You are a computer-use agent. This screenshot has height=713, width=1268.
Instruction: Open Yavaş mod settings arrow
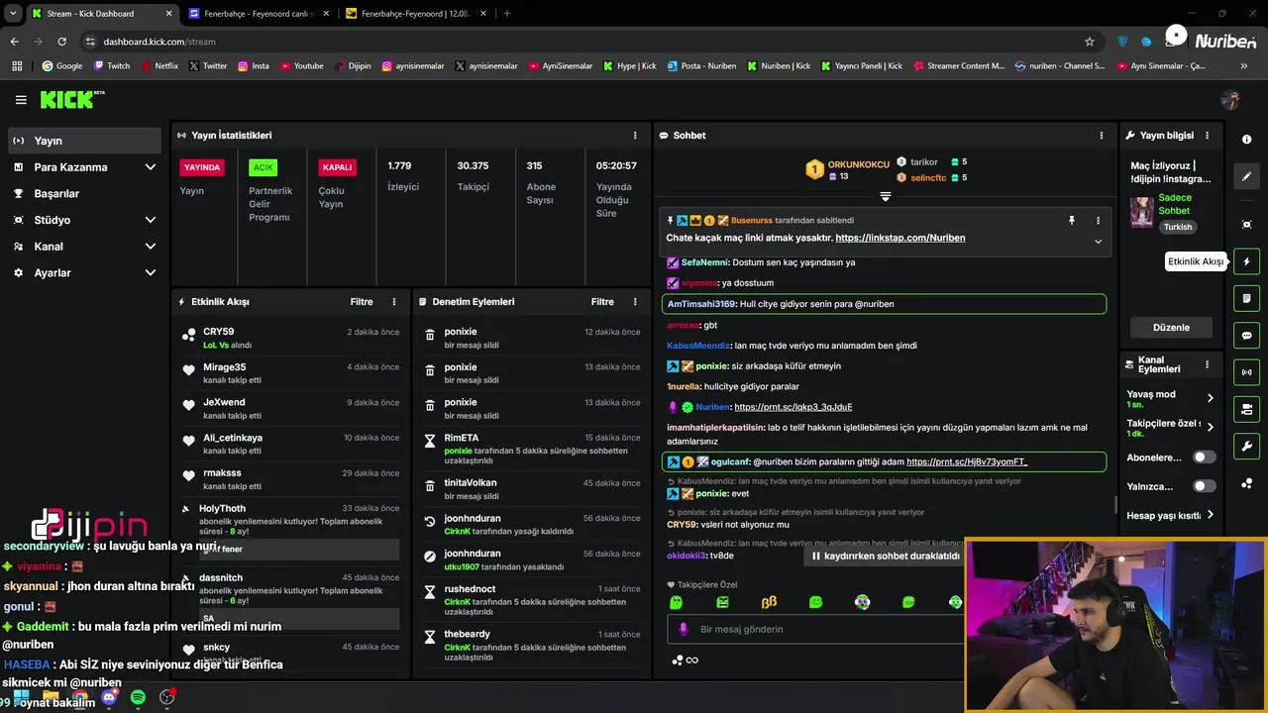1211,398
